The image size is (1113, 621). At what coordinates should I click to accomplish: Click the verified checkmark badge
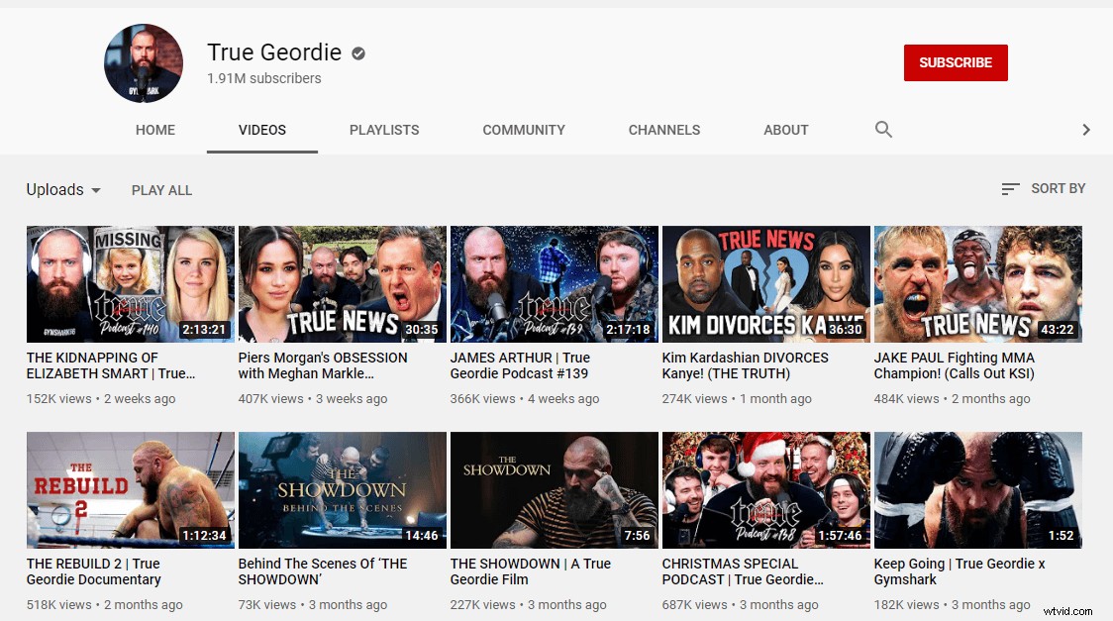point(358,53)
